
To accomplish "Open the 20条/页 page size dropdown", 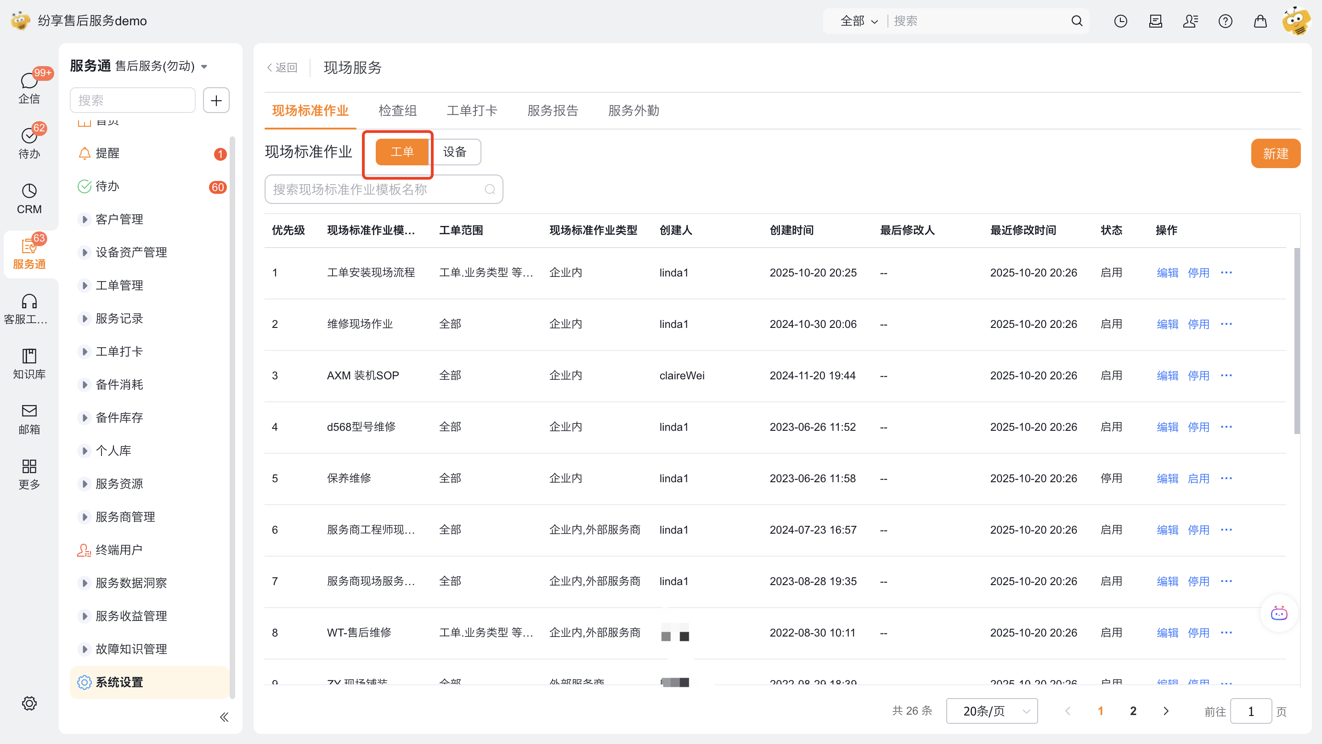I will pyautogui.click(x=991, y=710).
